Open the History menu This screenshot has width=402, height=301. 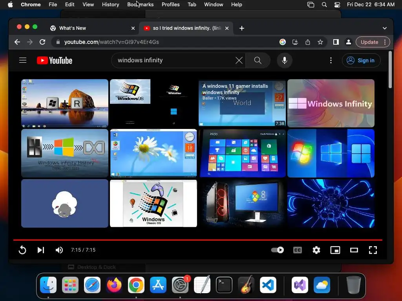click(x=110, y=5)
